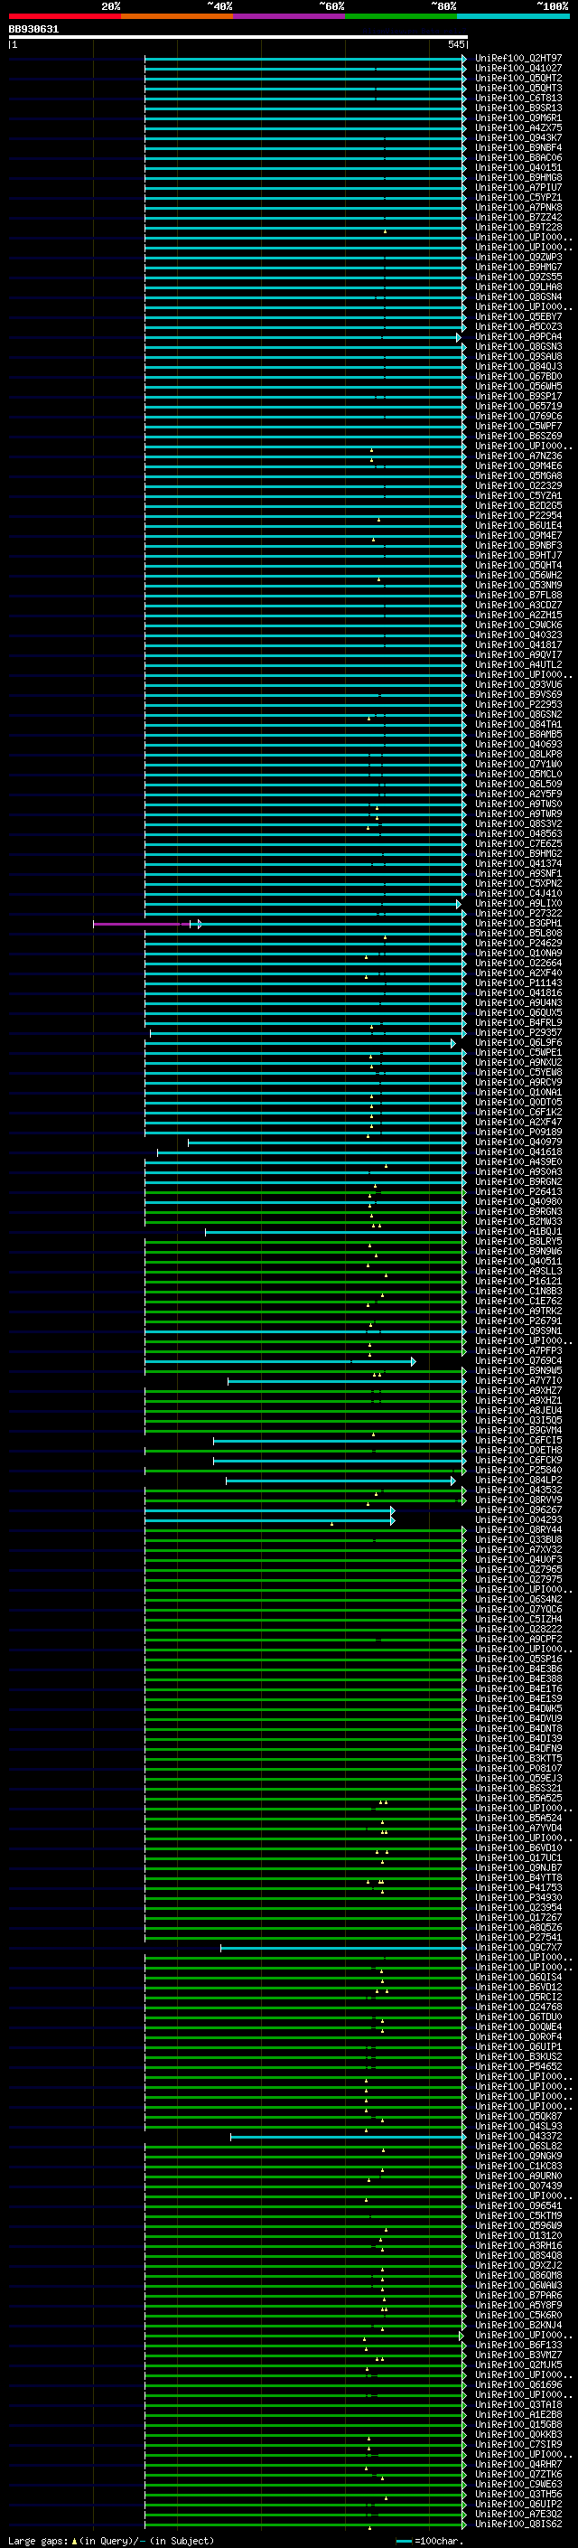The height and width of the screenshot is (2548, 578).
Task: Select the UniRef100_O65719 label
Action: click(x=518, y=407)
